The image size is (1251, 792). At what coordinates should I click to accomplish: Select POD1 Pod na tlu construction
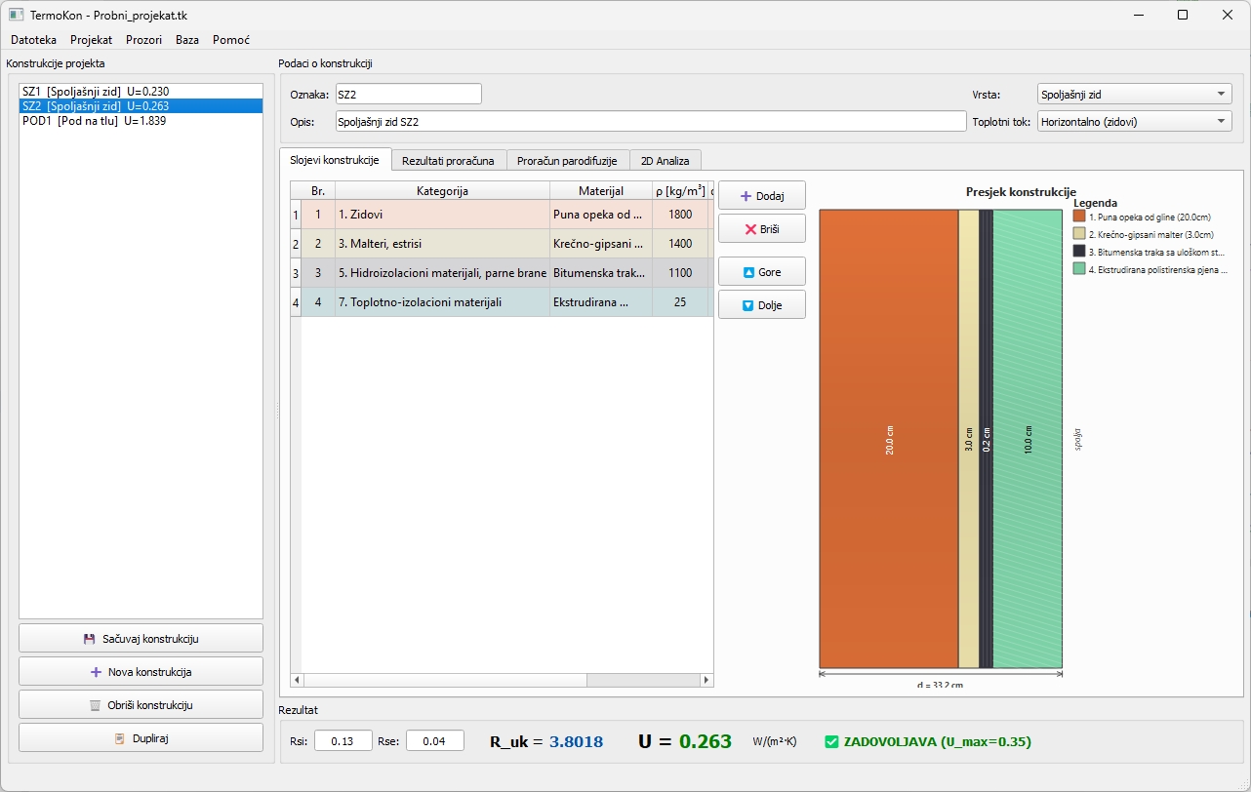(141, 121)
